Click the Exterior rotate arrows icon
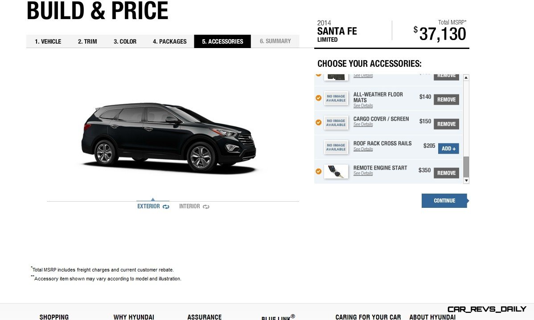534x320 pixels. pos(166,207)
